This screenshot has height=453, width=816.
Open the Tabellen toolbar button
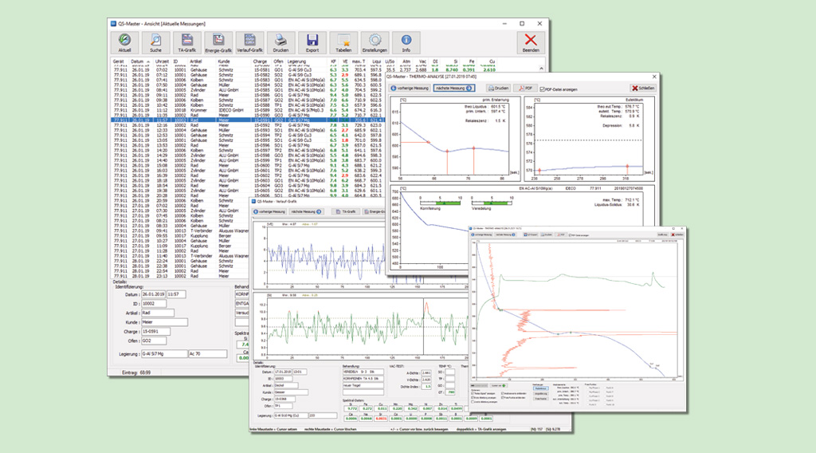click(x=343, y=43)
